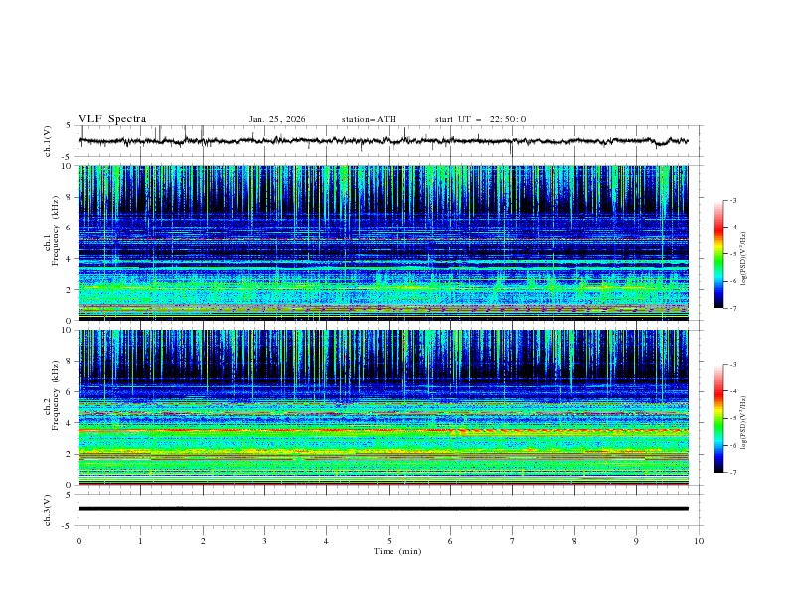Click time axis tick label '9'

[636, 541]
